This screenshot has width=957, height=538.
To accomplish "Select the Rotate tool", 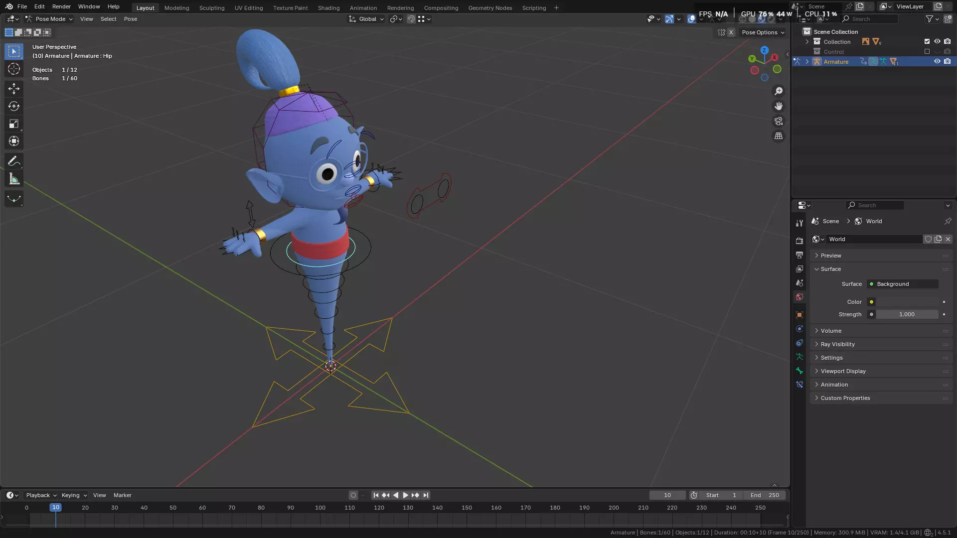I will tap(14, 106).
